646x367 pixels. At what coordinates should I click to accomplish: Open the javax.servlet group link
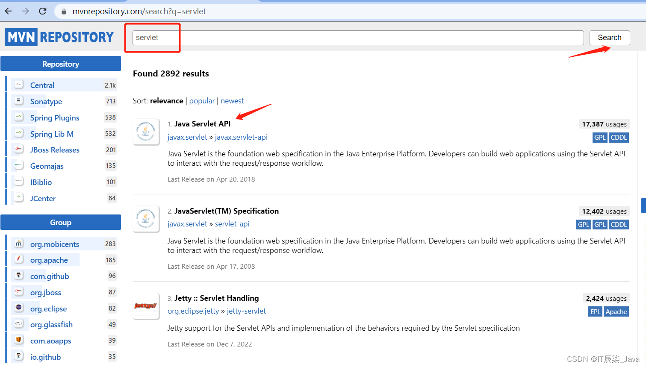click(x=187, y=137)
